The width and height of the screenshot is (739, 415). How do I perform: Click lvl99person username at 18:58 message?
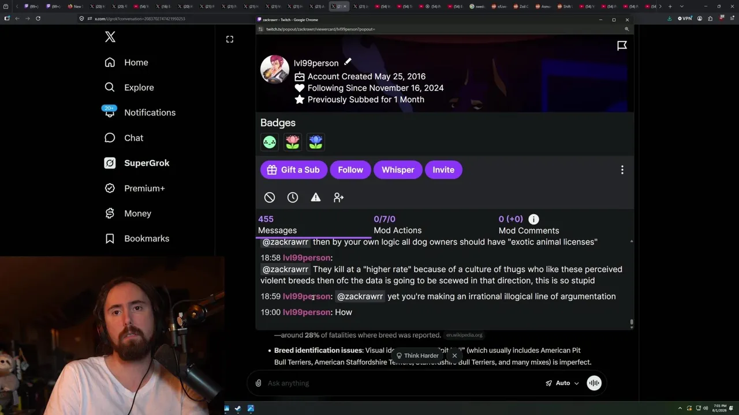(307, 258)
